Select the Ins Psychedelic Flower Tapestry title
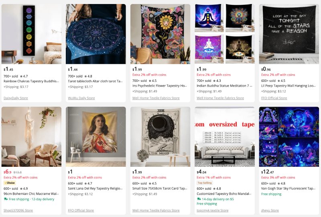 (160, 86)
